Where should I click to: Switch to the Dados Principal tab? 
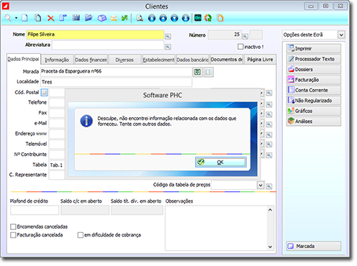(23, 59)
